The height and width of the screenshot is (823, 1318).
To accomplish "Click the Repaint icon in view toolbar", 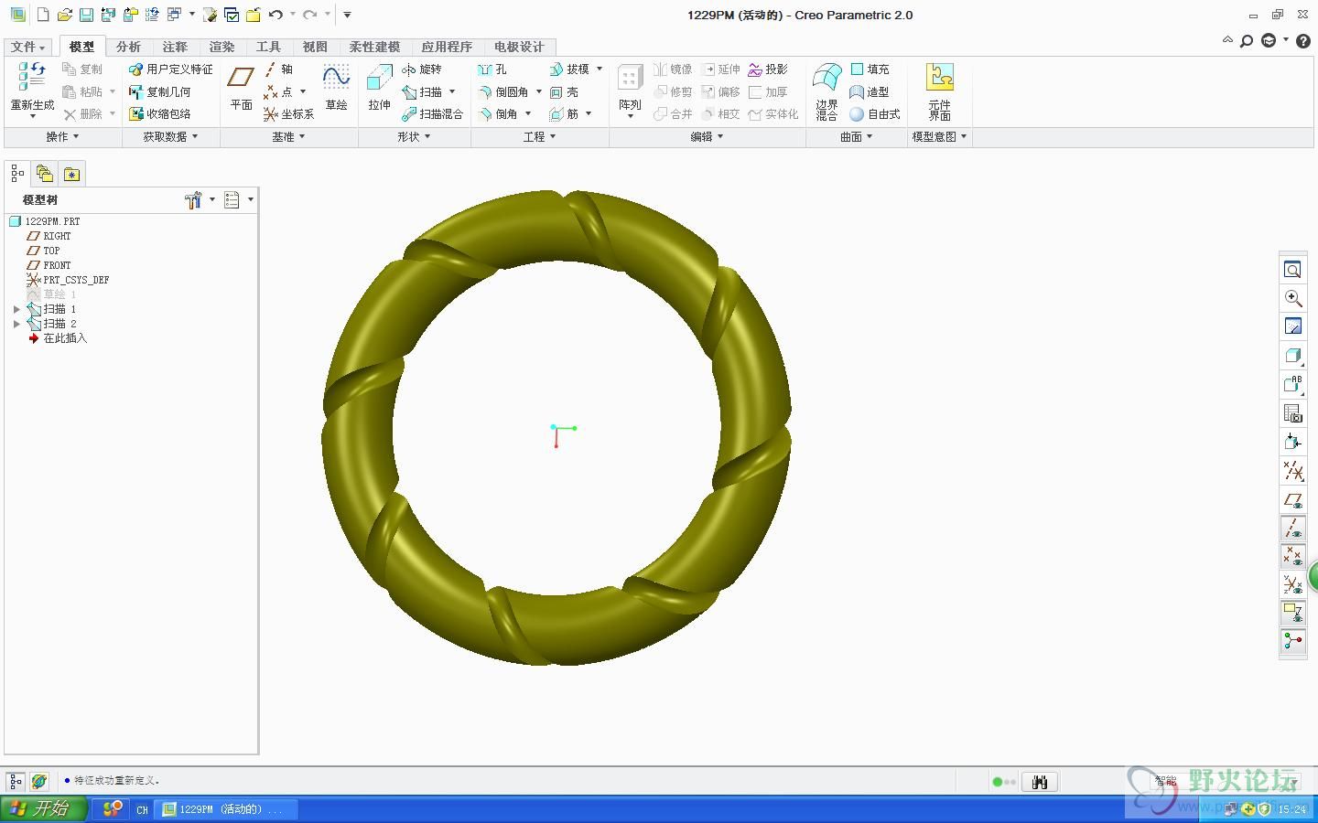I will point(1292,326).
